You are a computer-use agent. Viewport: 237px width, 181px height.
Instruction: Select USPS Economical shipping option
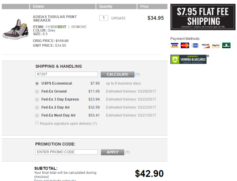(x=37, y=83)
